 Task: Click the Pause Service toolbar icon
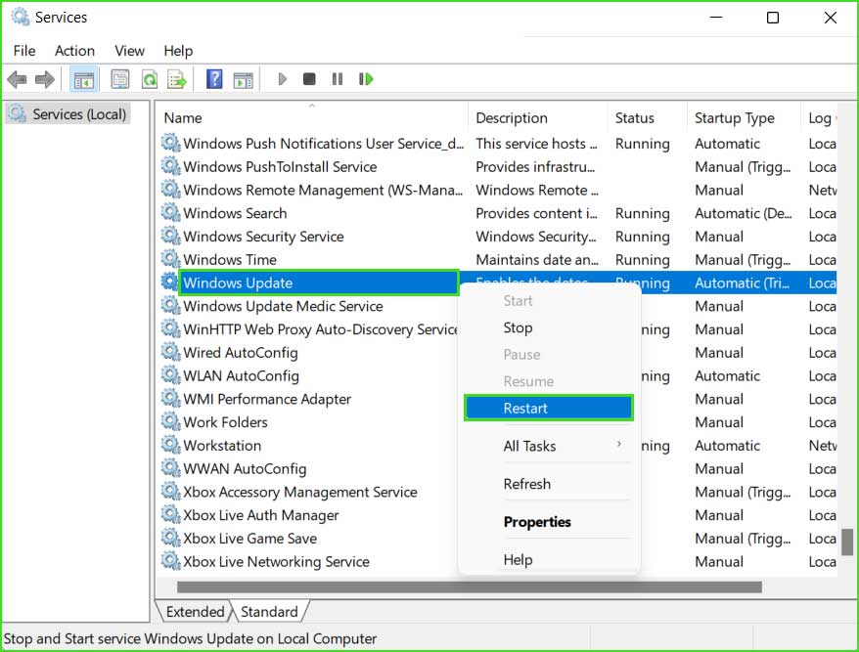(x=338, y=79)
